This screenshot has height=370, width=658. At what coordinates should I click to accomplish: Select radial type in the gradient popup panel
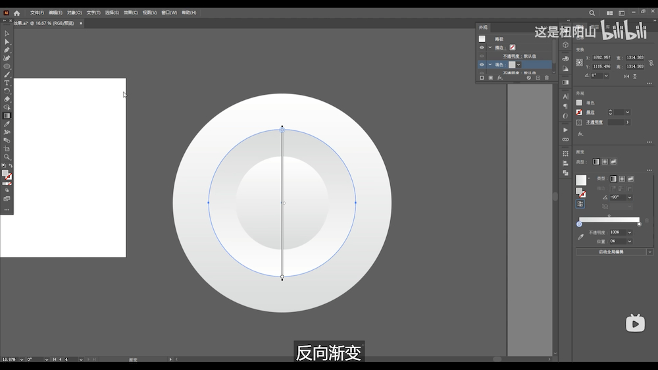pyautogui.click(x=622, y=179)
